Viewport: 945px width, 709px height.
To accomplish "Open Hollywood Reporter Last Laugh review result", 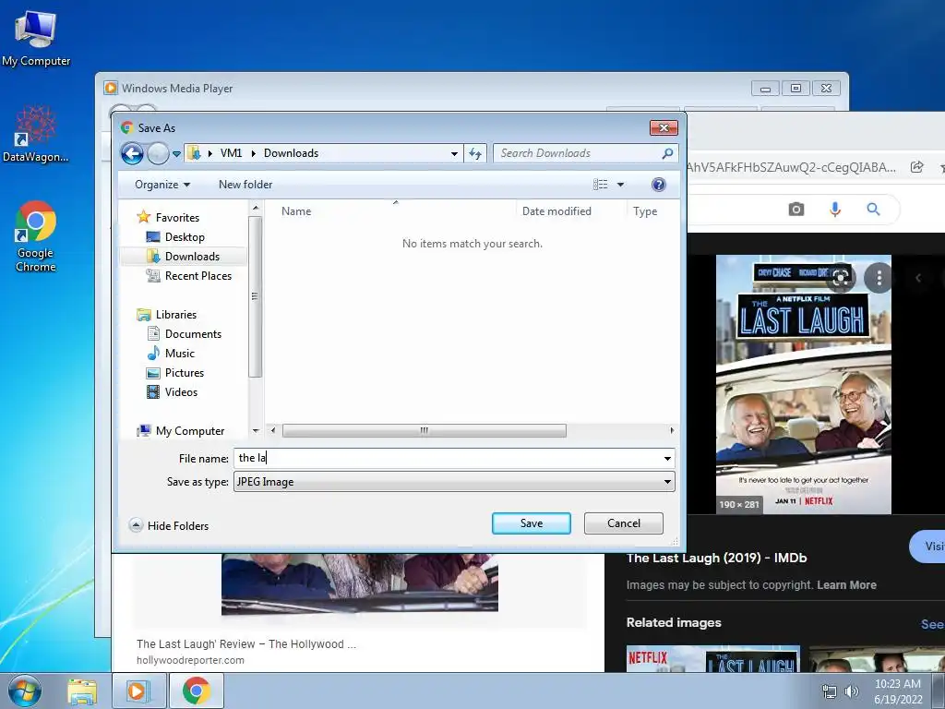I will click(245, 643).
